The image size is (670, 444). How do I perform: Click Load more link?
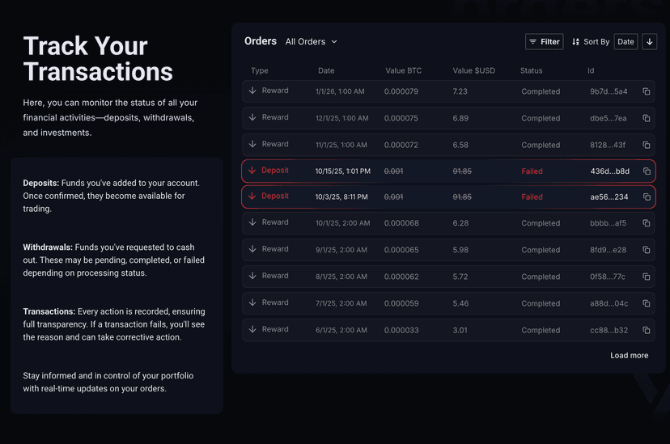[629, 355]
